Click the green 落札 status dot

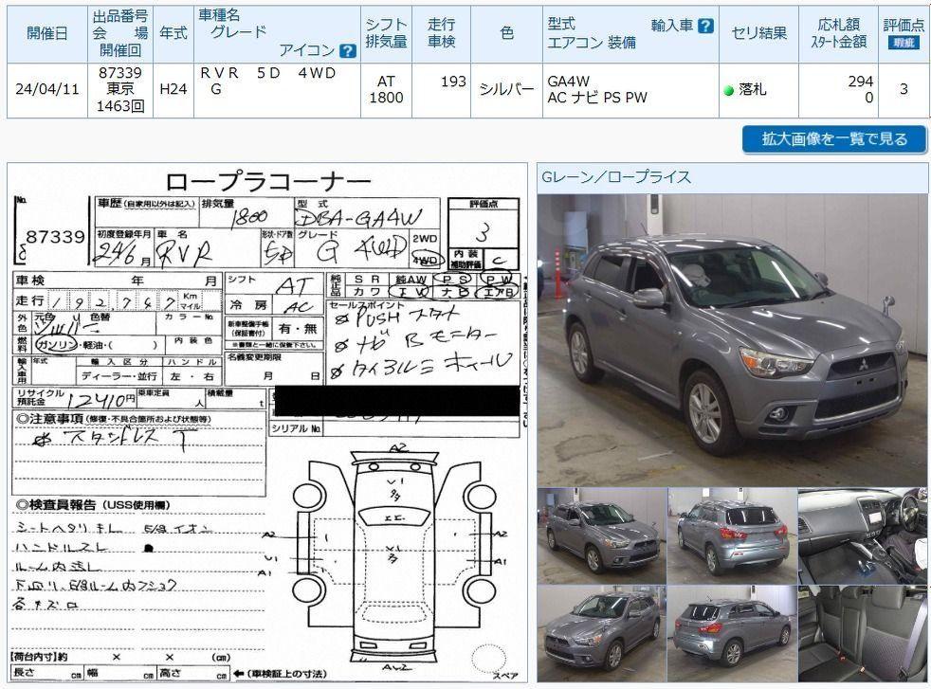pos(728,91)
